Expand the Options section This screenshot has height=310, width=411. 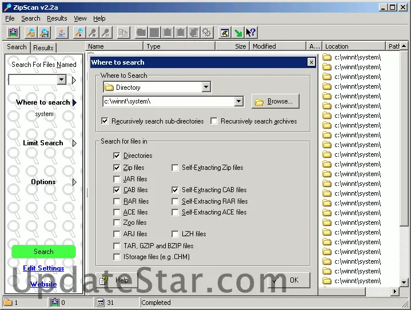tap(75, 182)
